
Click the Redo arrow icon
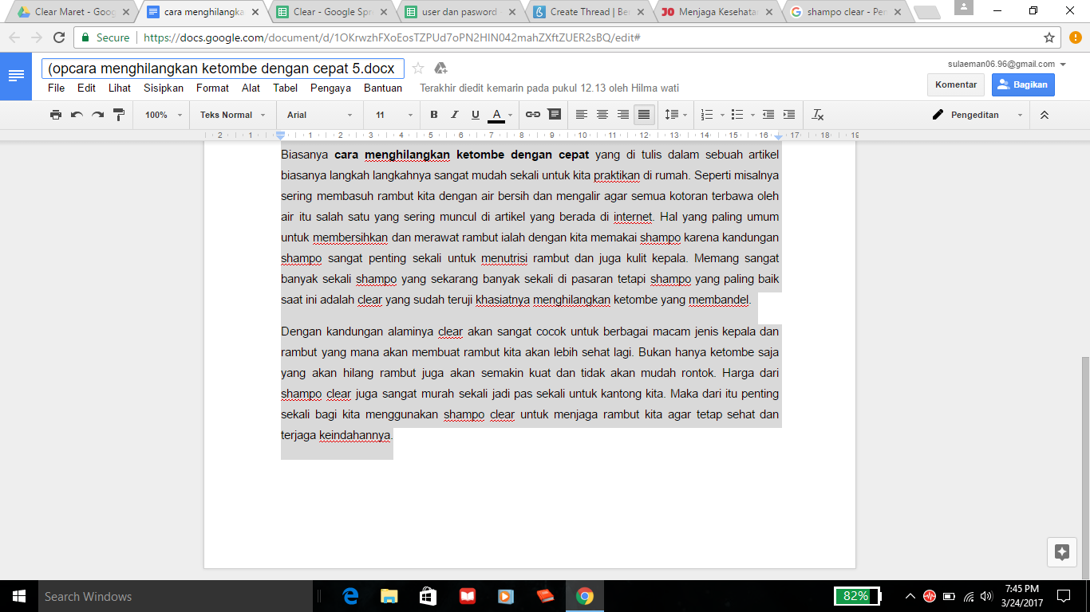(97, 115)
